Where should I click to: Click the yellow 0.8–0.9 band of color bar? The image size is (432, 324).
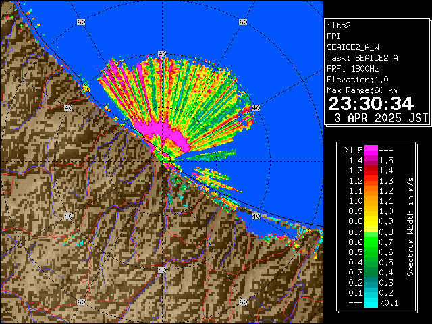371,221
